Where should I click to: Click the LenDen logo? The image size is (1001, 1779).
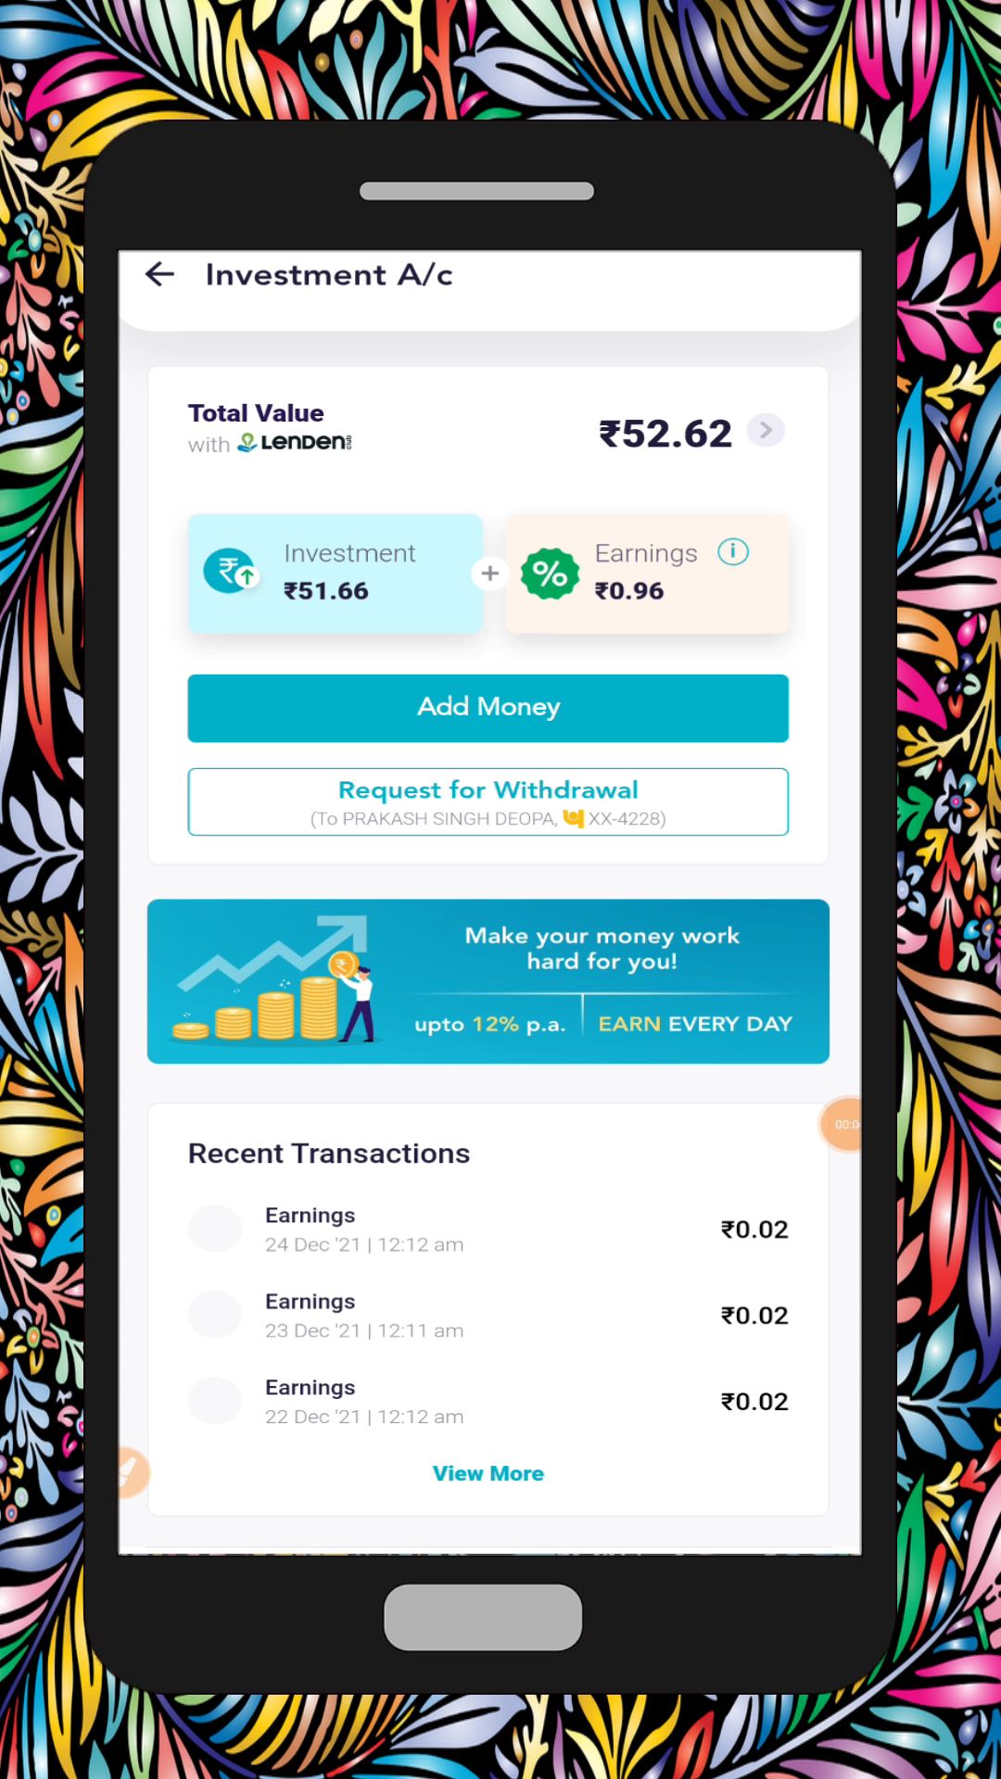(x=295, y=443)
